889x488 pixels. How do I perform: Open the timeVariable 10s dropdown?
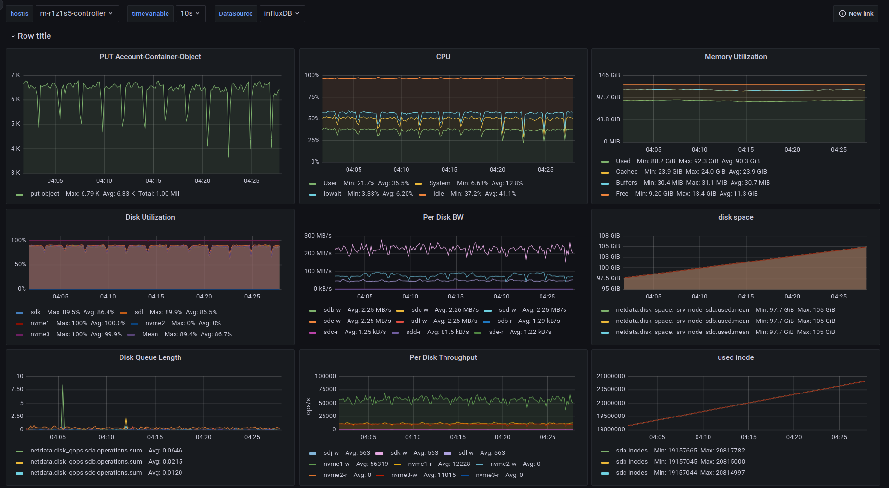190,13
